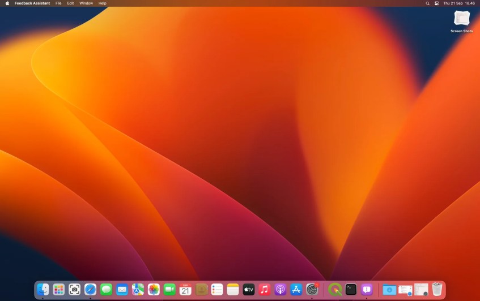Screen dimensions: 480x301
Task: Click Feedback Assistant Dock icon
Action: coord(367,289)
